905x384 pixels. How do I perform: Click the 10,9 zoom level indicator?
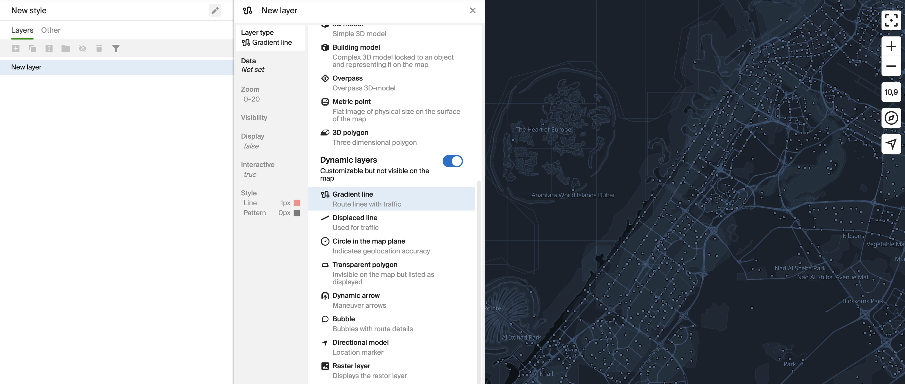[x=891, y=92]
